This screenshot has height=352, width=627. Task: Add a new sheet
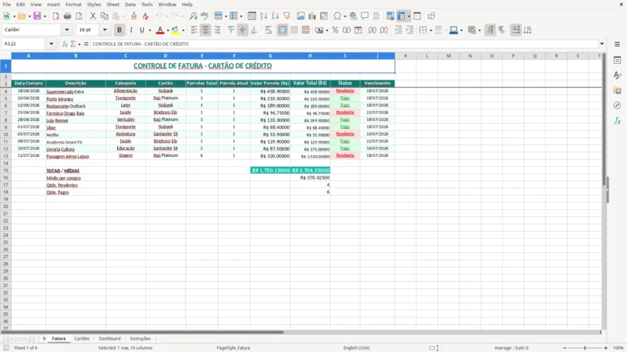click(x=44, y=339)
